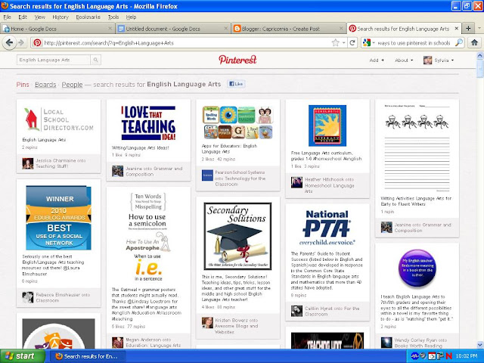Select the Boards results filter
The height and width of the screenshot is (363, 484).
pyautogui.click(x=45, y=85)
